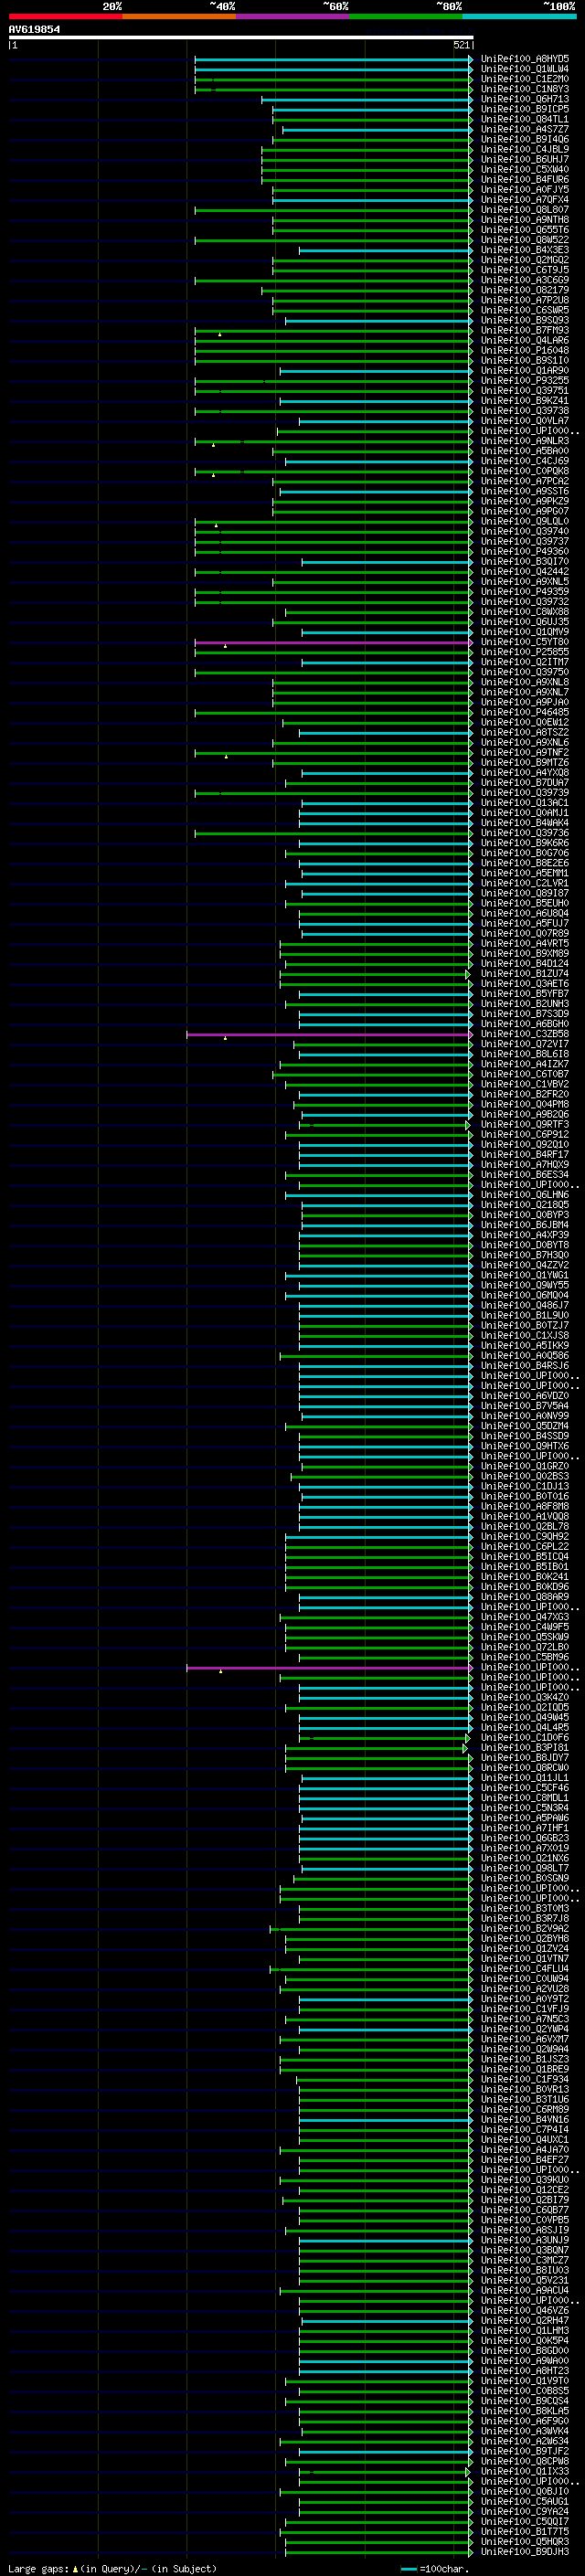Click the orange ~40% legend segment
This screenshot has width=585, height=2576.
pos(179,16)
